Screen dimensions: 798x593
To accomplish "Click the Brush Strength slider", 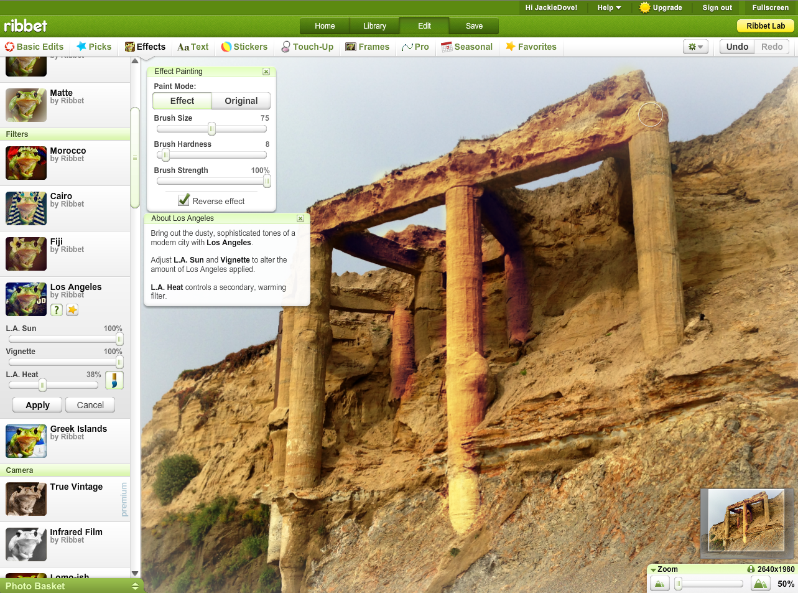I will click(211, 181).
